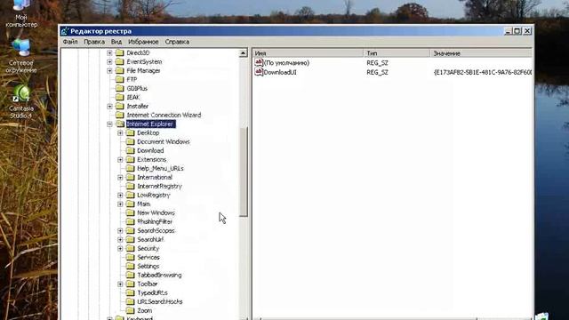Click the IEAK folder icon
569x320 pixels.
pos(120,97)
